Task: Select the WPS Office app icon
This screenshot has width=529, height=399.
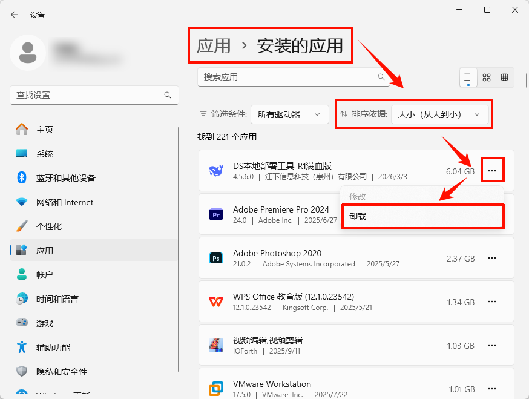Action: click(x=216, y=302)
